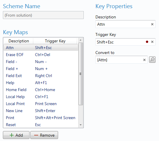Select the Field Exit key map row
159x141 pixels.
tap(41, 76)
